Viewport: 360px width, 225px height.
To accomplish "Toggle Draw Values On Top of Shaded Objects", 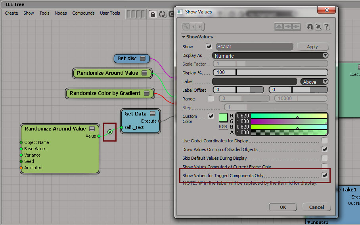I will point(325,149).
